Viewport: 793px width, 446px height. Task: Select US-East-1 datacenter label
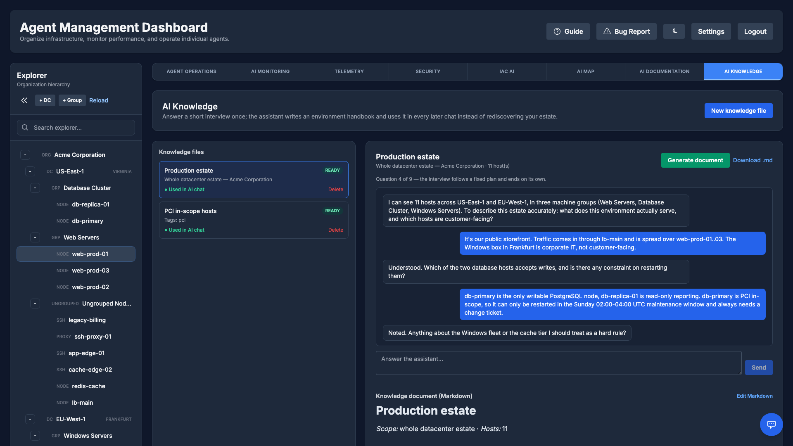click(x=70, y=171)
